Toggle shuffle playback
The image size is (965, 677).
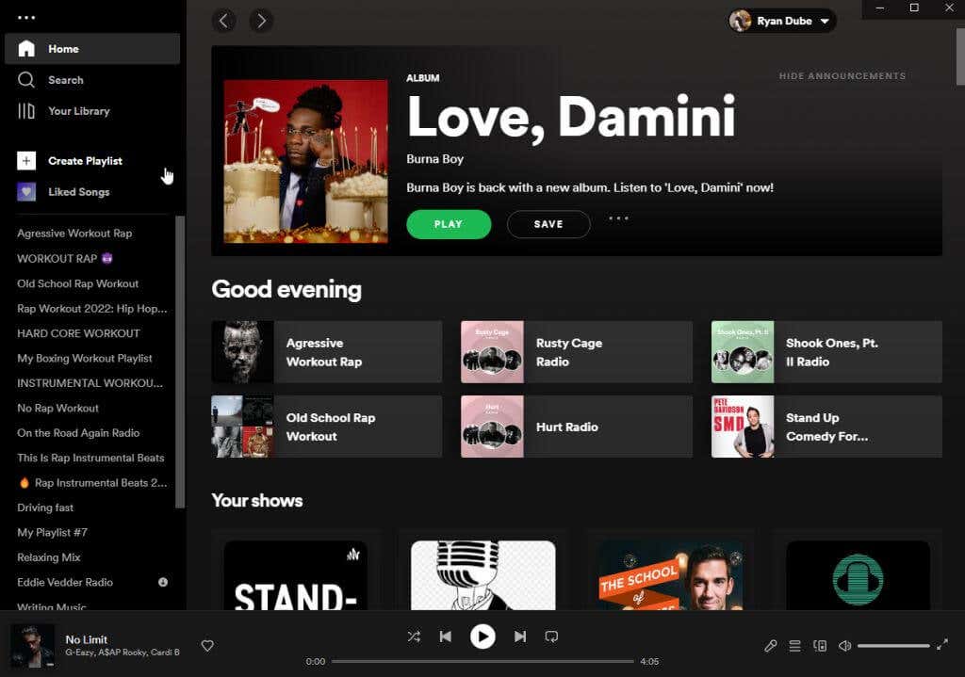coord(415,637)
